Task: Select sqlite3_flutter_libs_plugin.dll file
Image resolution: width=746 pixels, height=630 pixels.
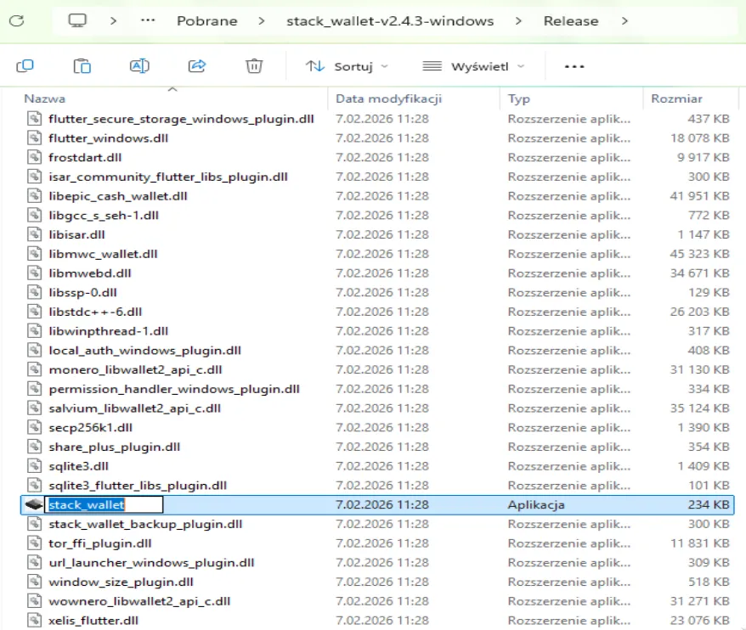Action: click(138, 486)
